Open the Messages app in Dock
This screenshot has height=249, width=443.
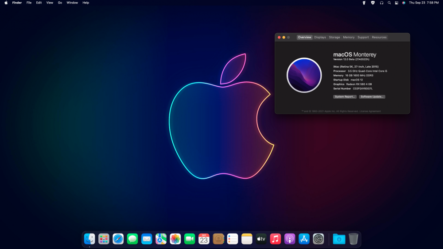[x=132, y=239]
